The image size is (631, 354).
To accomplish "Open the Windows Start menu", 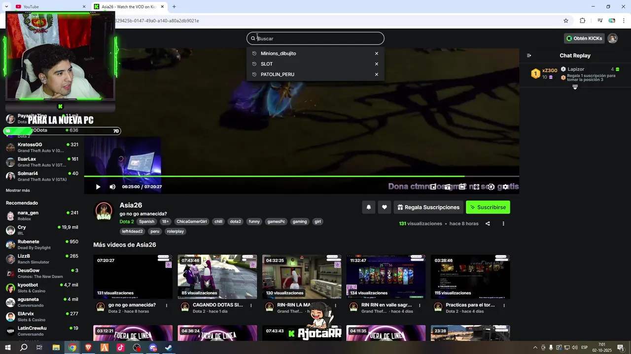I will click(7, 348).
